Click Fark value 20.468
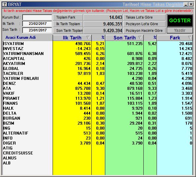 click(186, 44)
